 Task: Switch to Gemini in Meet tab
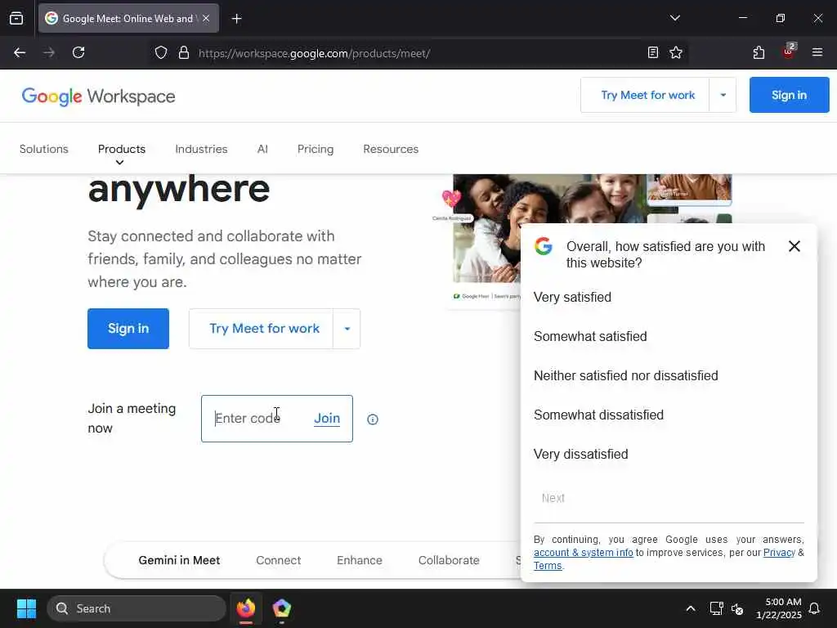tap(179, 560)
